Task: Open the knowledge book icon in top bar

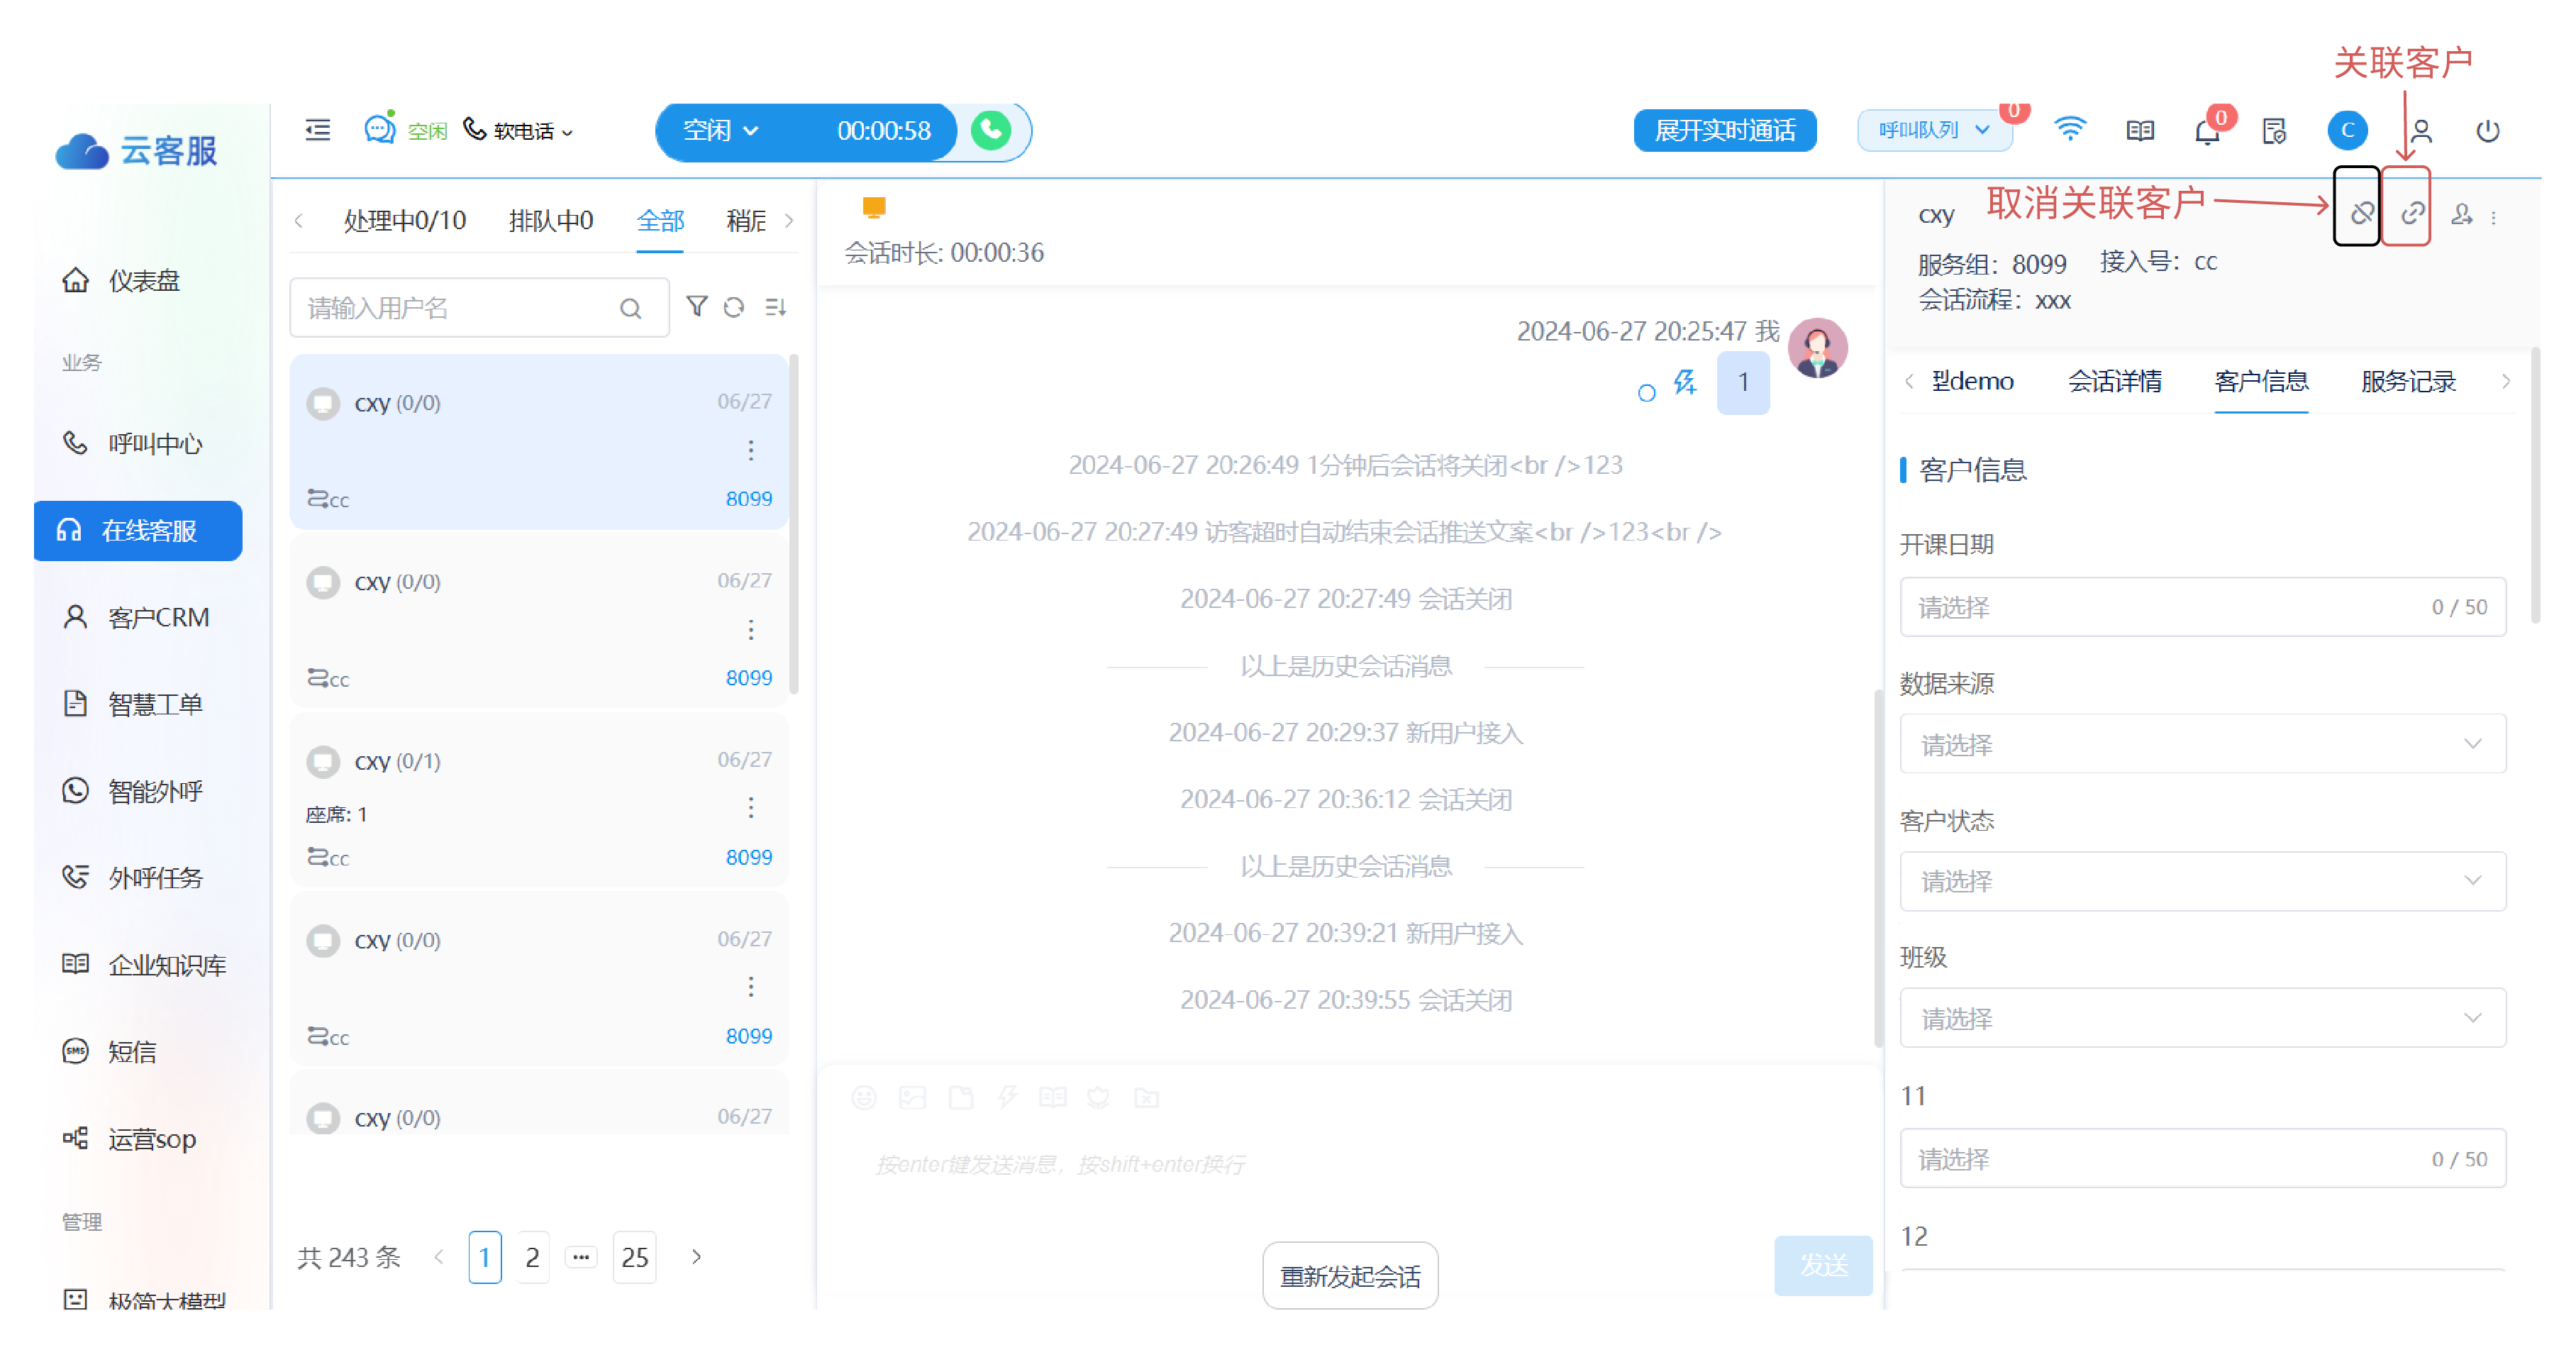Action: [2139, 130]
